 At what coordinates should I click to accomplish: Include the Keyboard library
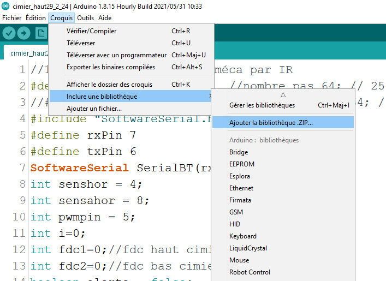(x=283, y=236)
